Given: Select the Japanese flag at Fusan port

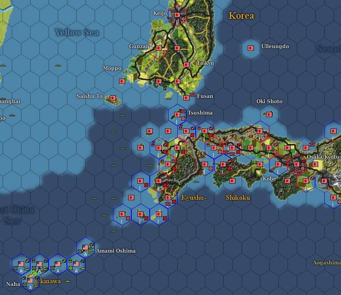Looking at the screenshot, I should 186,98.
